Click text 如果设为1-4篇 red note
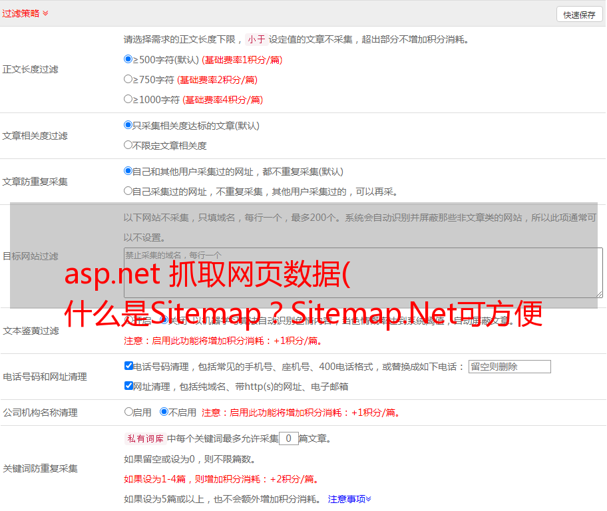607x511 pixels. click(x=222, y=479)
